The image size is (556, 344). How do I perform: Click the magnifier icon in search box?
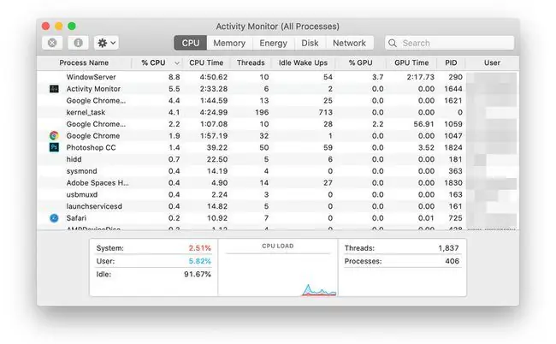392,44
